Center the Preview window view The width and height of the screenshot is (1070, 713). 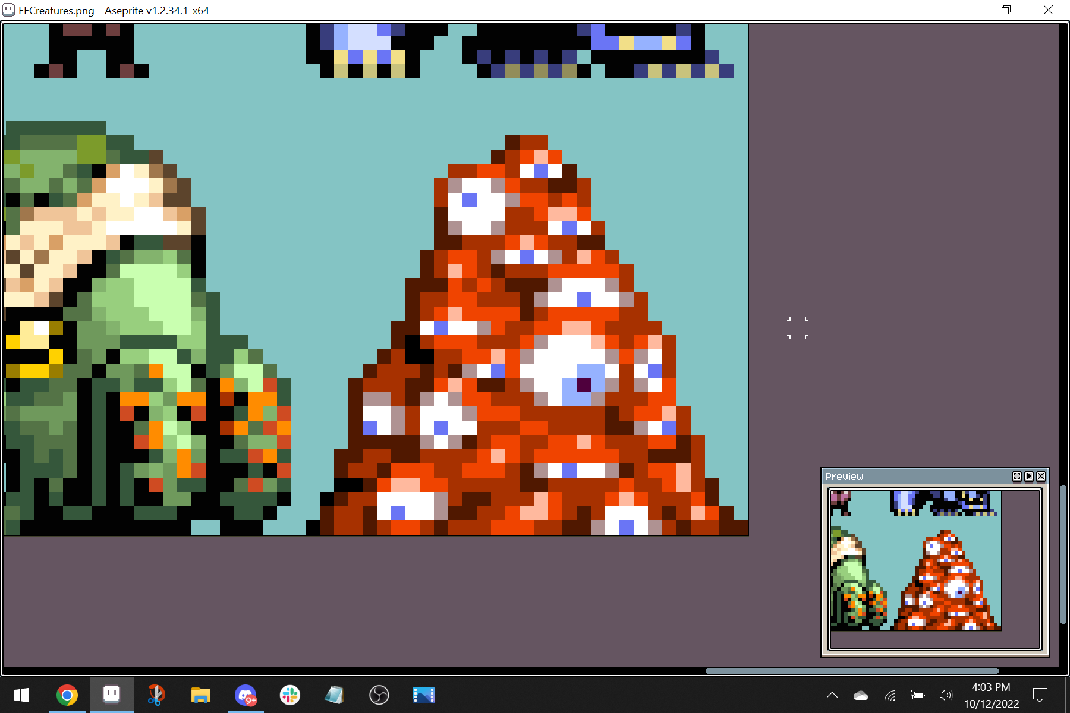(x=1017, y=476)
